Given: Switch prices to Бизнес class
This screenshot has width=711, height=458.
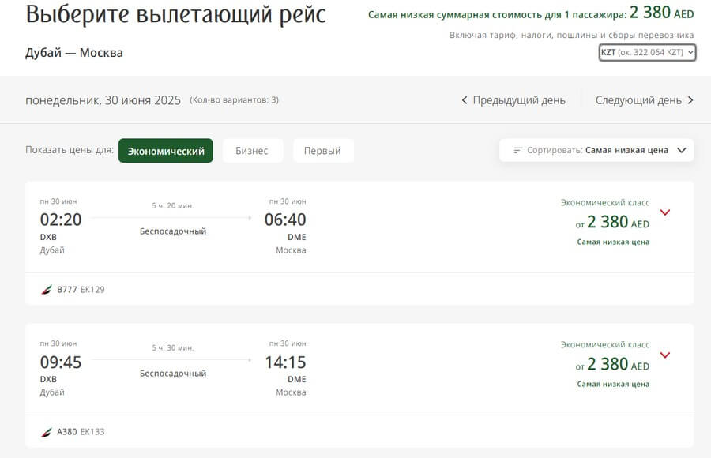Looking at the screenshot, I should click(x=252, y=151).
